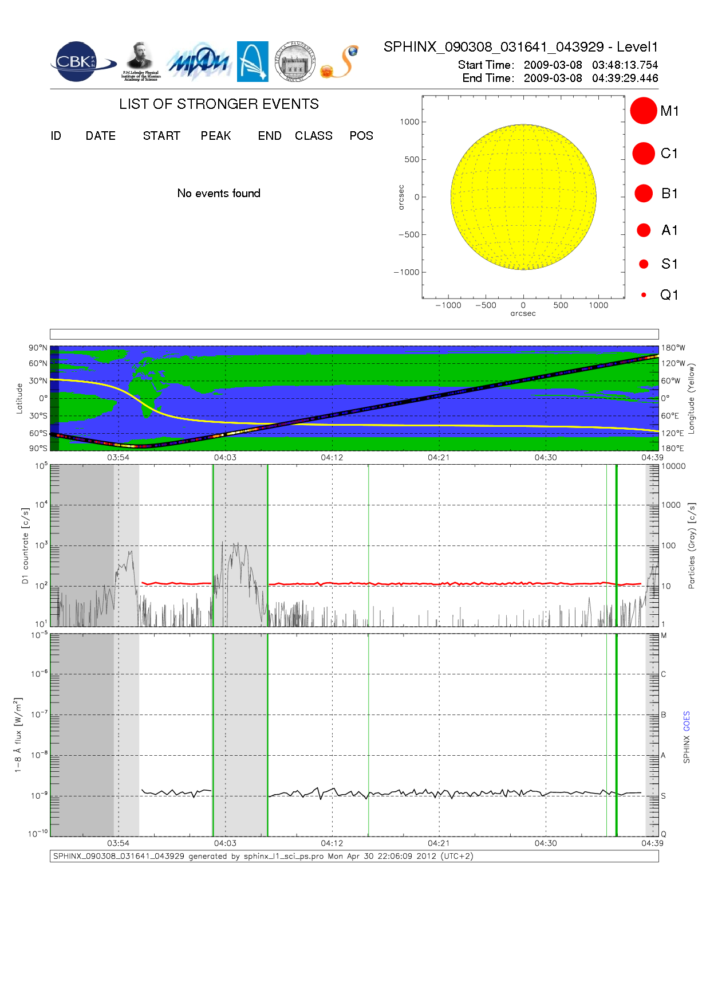Click the 'No events found' text

click(x=219, y=194)
